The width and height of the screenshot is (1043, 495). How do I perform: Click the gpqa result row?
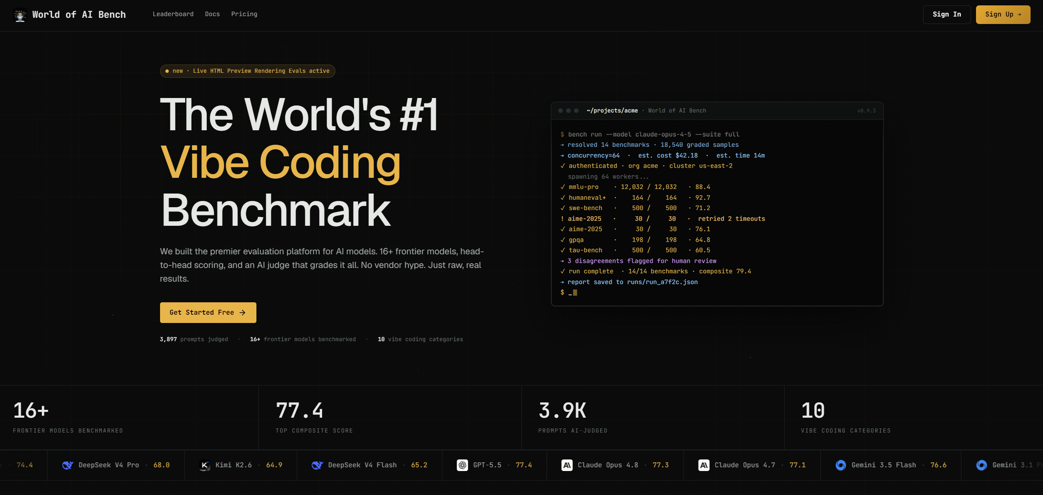tap(635, 240)
